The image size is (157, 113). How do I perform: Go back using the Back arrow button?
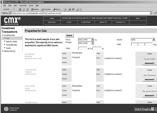[x=6, y=9]
